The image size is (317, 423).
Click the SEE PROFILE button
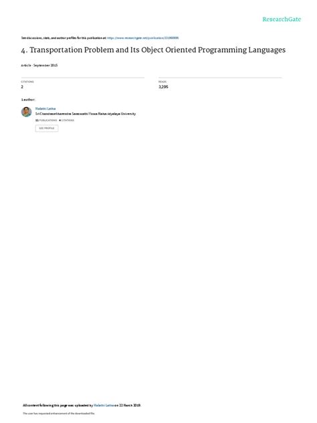click(47, 129)
